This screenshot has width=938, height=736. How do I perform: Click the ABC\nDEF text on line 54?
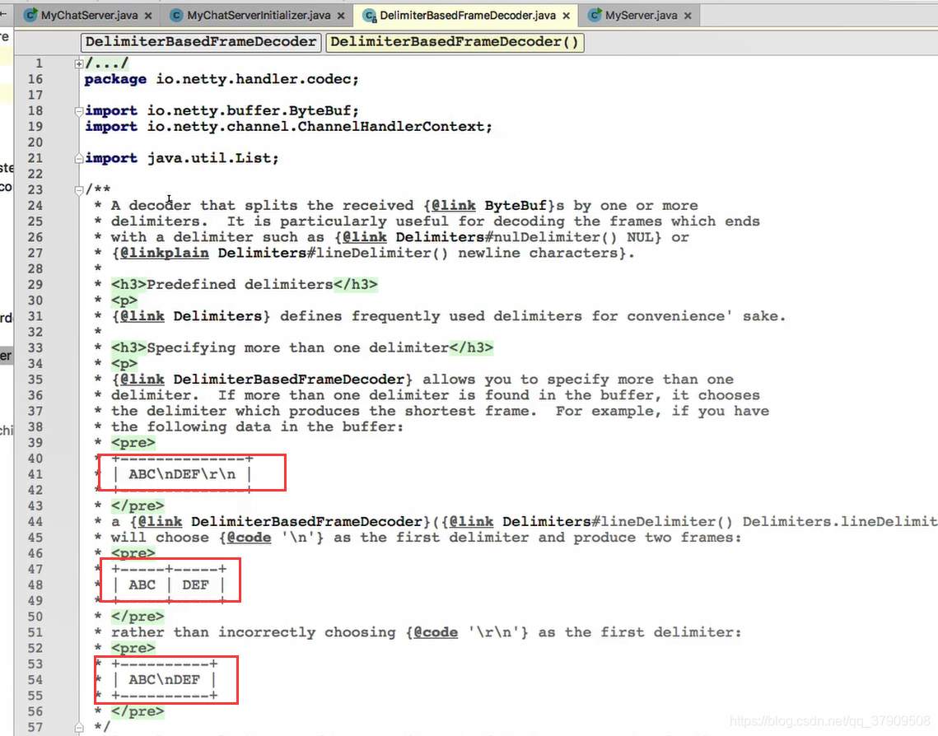click(165, 680)
